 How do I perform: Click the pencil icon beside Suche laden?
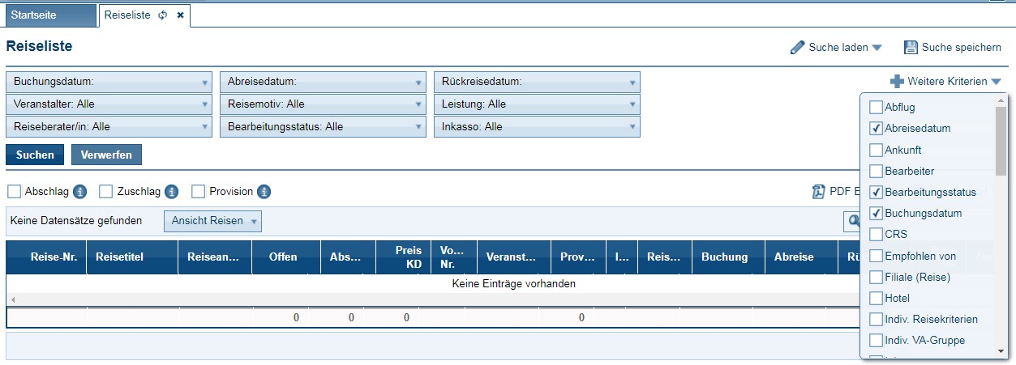click(797, 48)
